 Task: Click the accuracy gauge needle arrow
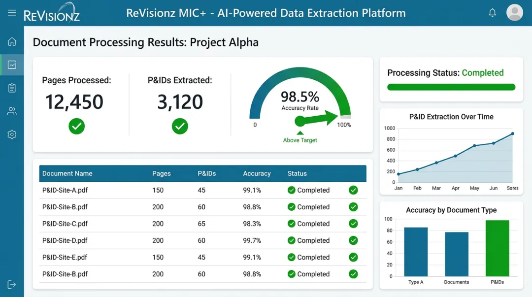click(x=316, y=119)
